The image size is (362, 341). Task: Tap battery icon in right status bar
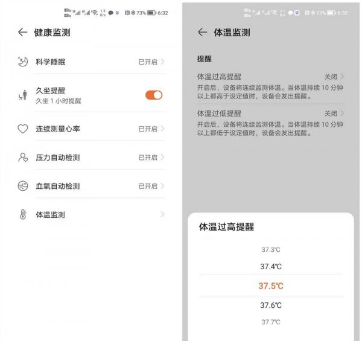click(x=331, y=13)
